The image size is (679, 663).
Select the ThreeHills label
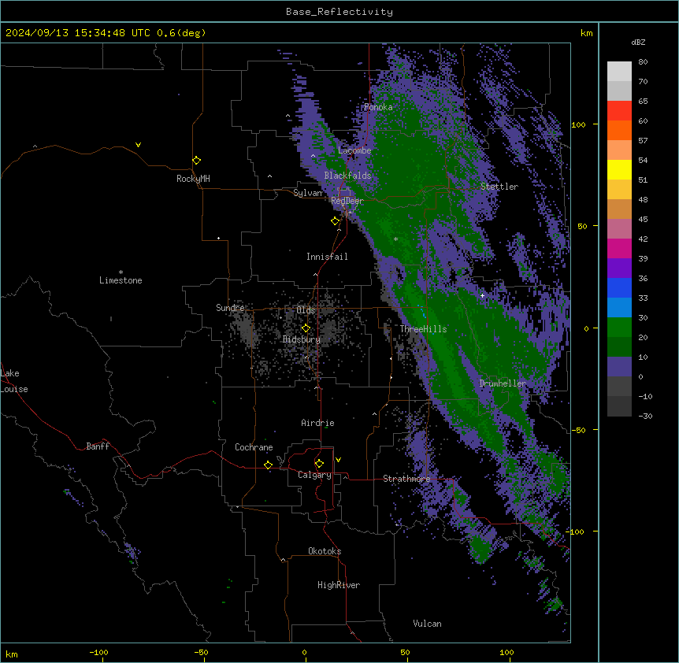coord(423,329)
